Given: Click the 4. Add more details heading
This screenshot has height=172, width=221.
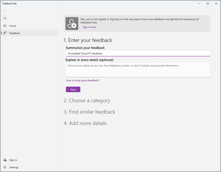Looking at the screenshot, I should tap(85, 123).
